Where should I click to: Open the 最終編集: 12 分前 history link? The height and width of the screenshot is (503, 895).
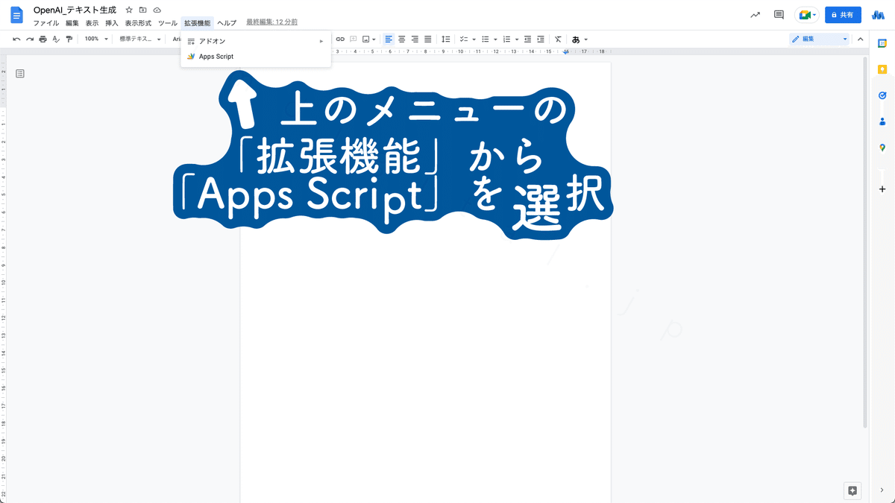pyautogui.click(x=271, y=22)
